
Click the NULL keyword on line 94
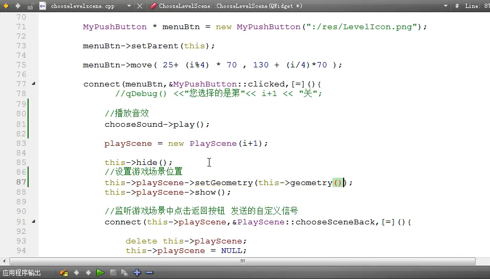point(232,250)
